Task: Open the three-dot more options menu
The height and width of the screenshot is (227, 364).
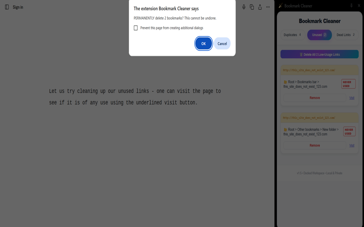Action: click(268, 7)
